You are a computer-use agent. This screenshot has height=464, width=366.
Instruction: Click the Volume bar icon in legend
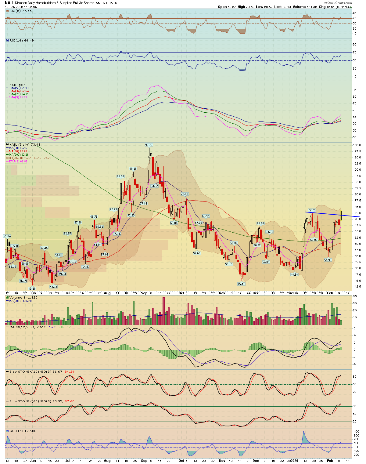[x=7, y=297]
